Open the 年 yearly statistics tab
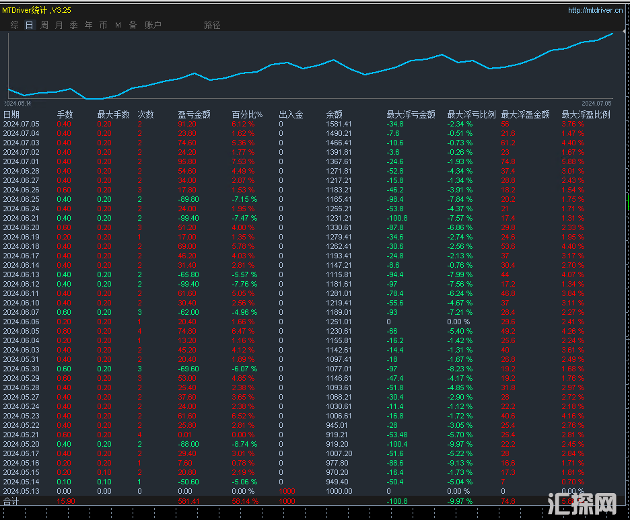 click(89, 25)
